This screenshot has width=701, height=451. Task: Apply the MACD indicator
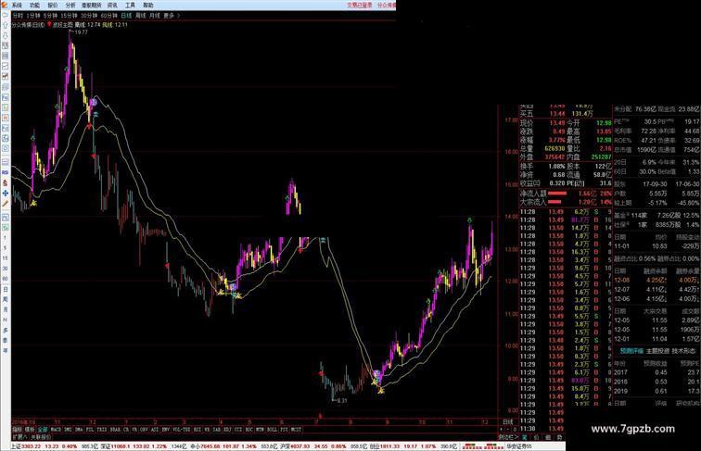click(56, 430)
